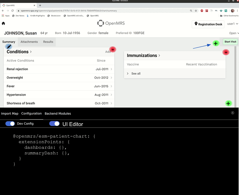Open the user1 account dropdown

click(x=232, y=24)
